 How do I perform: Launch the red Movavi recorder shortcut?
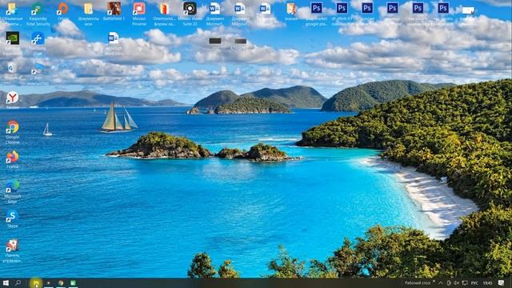pyautogui.click(x=139, y=14)
